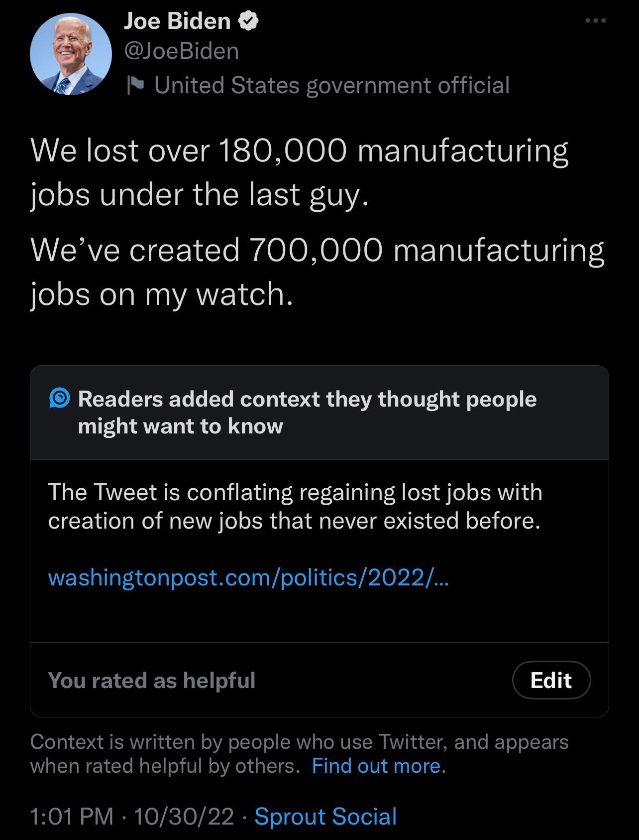The height and width of the screenshot is (840, 639).
Task: Select the Readers added context heading
Action: (x=307, y=413)
